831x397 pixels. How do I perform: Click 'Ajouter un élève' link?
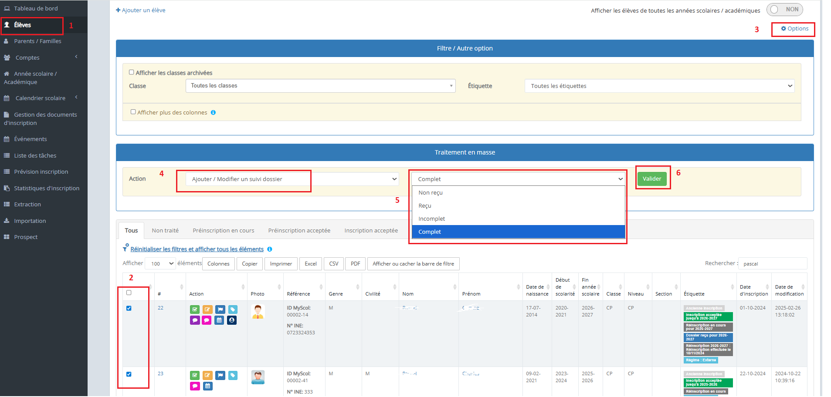pos(141,10)
